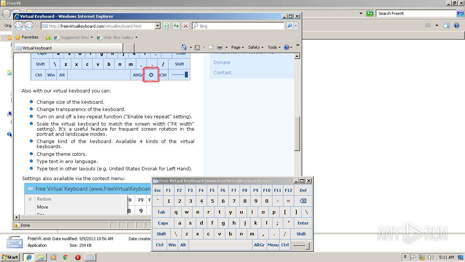Click the Bing search magnifier button
The height and width of the screenshot is (262, 465).
pyautogui.click(x=290, y=26)
